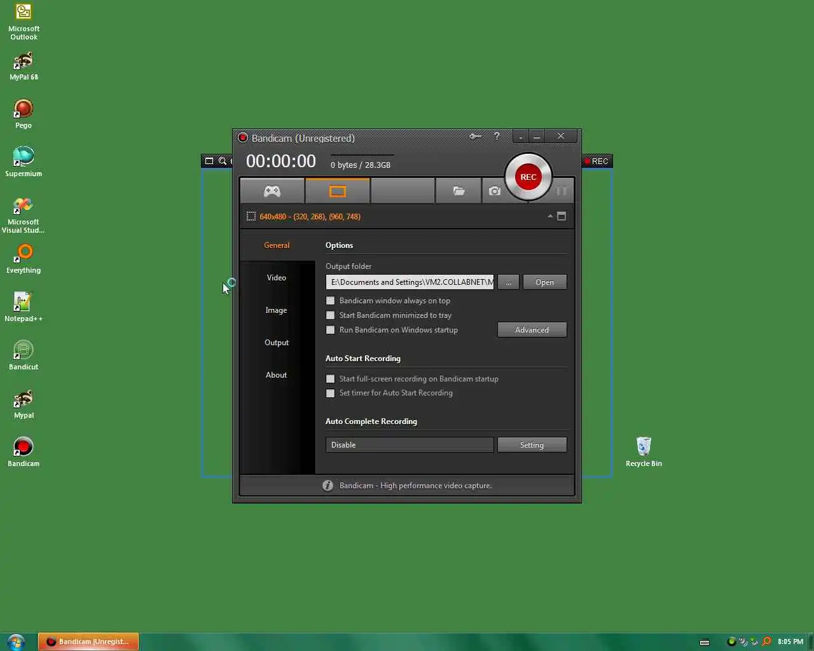Screen dimensions: 814x651
Task: Click the taskbar clock 8:05 PM
Action: 790,641
